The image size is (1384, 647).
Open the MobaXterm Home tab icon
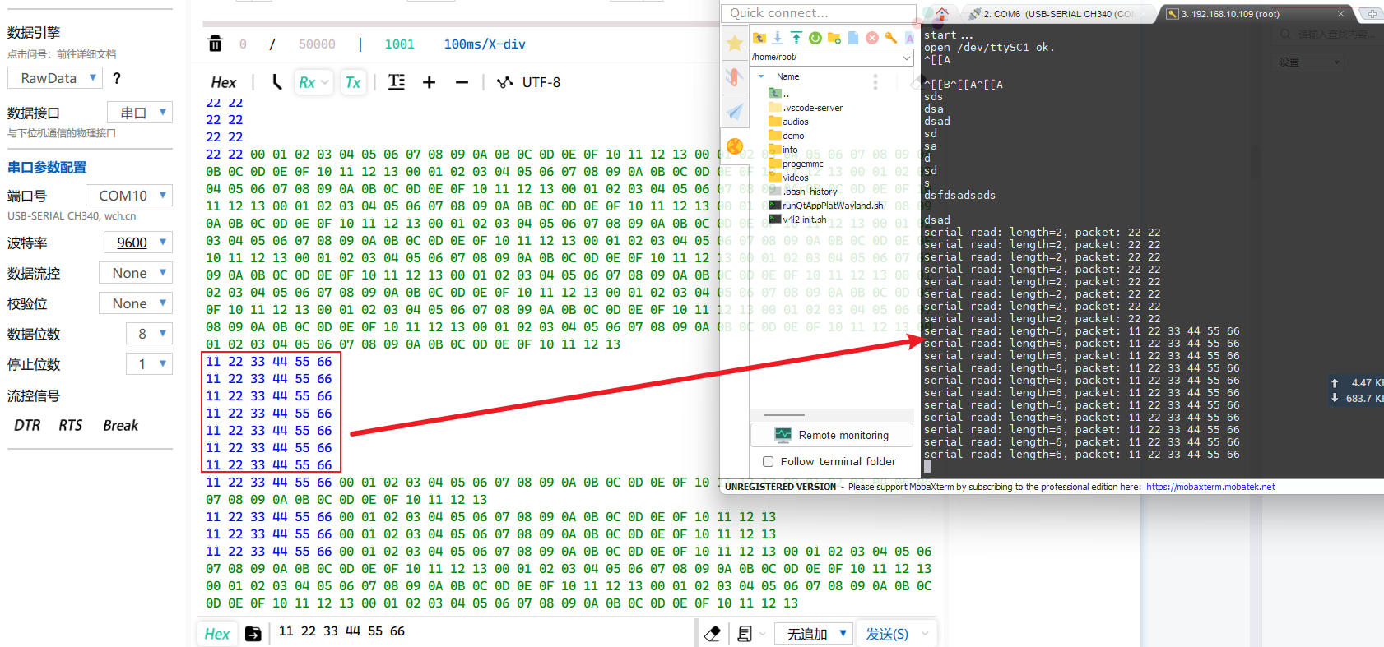[x=942, y=13]
